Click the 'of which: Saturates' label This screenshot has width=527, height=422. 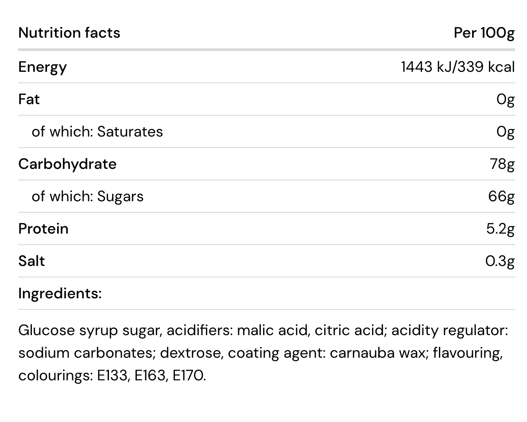[97, 132]
